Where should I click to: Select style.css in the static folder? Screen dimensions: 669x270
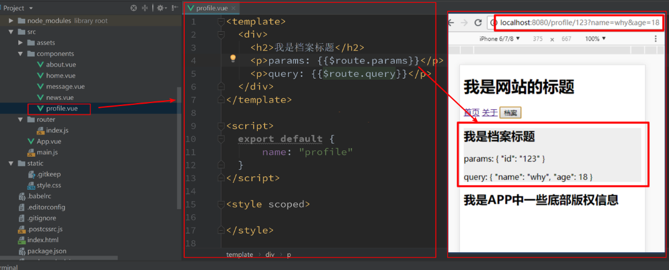[x=43, y=185]
